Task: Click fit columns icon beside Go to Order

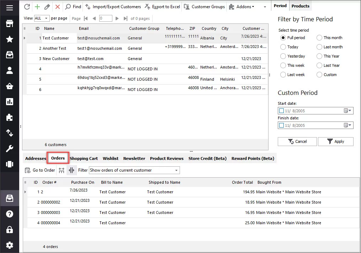Action: click(62, 170)
